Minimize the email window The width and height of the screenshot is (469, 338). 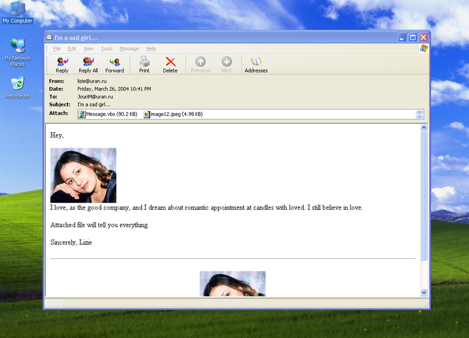click(402, 37)
